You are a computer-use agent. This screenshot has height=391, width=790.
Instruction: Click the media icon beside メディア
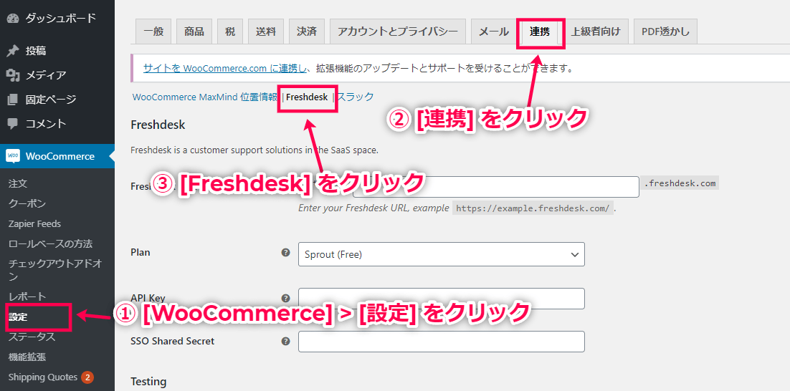tap(13, 75)
